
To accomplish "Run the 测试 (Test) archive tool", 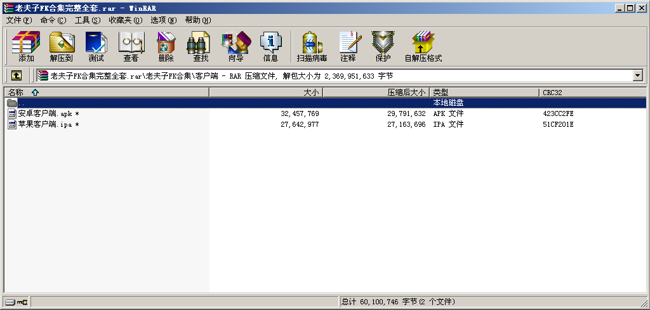I will (96, 46).
